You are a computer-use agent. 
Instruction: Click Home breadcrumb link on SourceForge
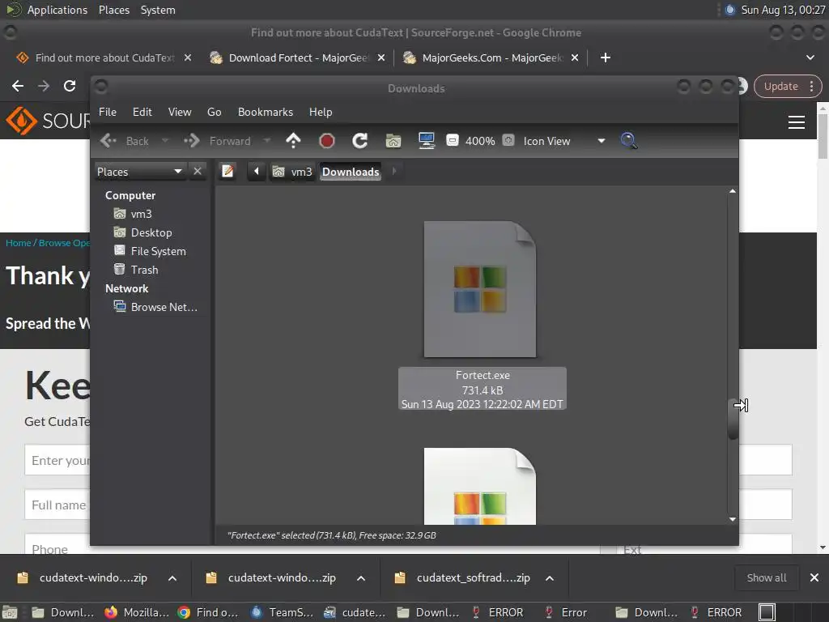19,243
